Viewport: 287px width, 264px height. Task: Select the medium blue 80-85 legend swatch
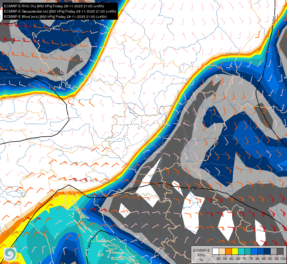pyautogui.click(x=261, y=251)
